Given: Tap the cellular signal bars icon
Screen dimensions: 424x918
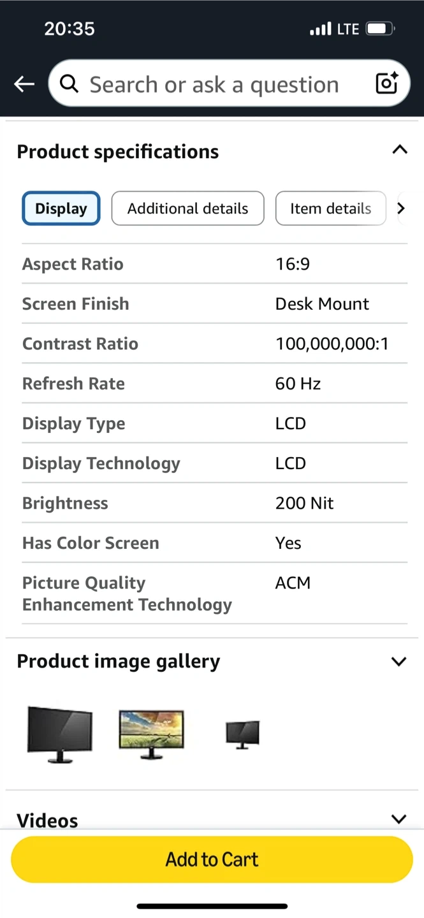Looking at the screenshot, I should click(x=320, y=29).
